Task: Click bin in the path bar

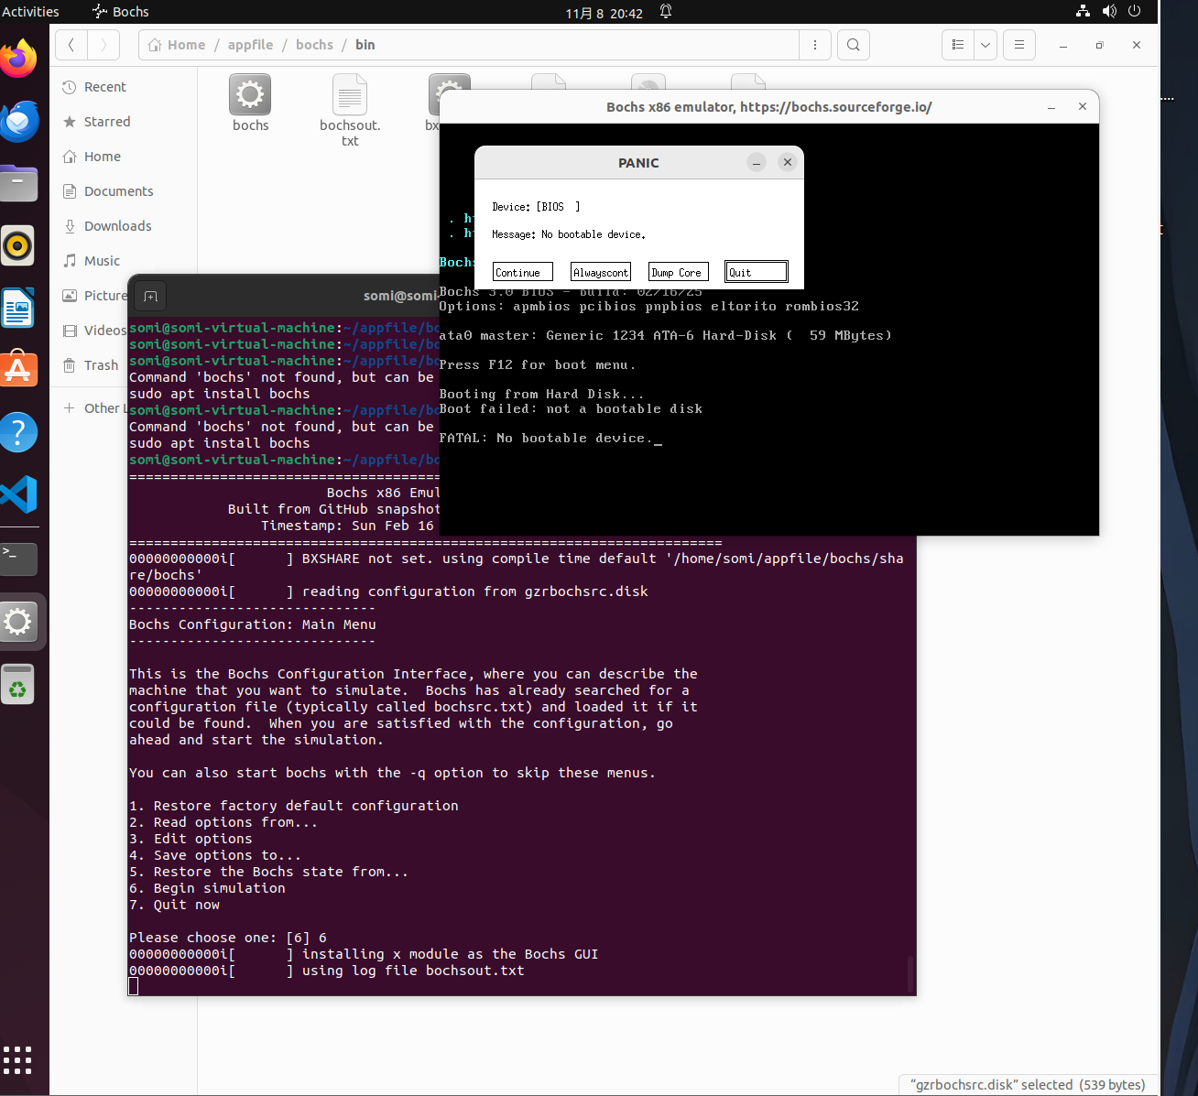Action: [365, 45]
